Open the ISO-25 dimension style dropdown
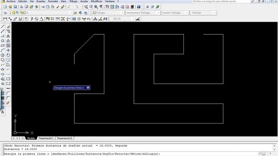This screenshot has width=278, height=156. tap(133, 19)
